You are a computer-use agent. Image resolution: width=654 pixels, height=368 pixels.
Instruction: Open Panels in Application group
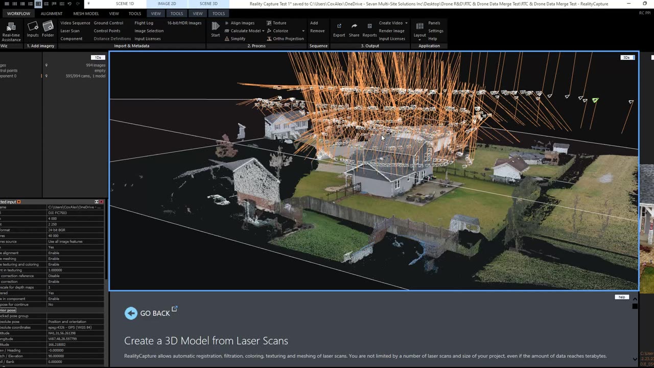(x=434, y=23)
